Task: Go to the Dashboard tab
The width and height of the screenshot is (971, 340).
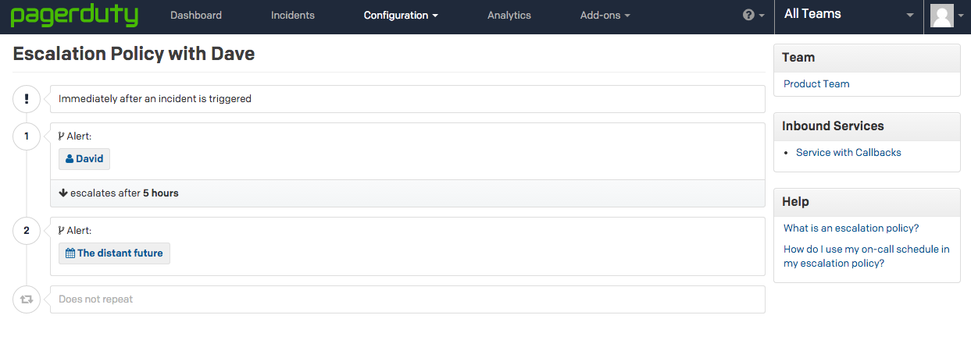Action: [196, 16]
